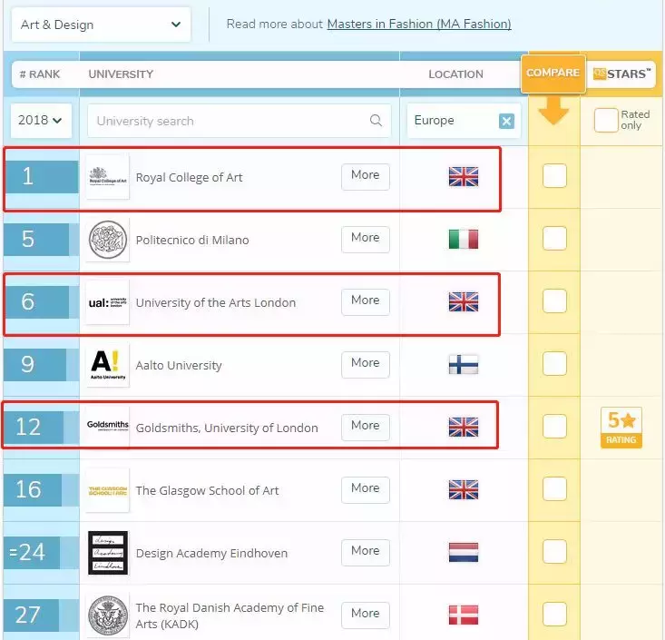Open the 5 star rating badge for Goldsmiths
This screenshot has width=665, height=640.
(621, 428)
